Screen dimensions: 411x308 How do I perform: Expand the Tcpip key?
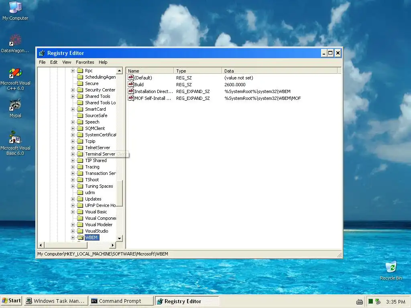click(x=73, y=141)
